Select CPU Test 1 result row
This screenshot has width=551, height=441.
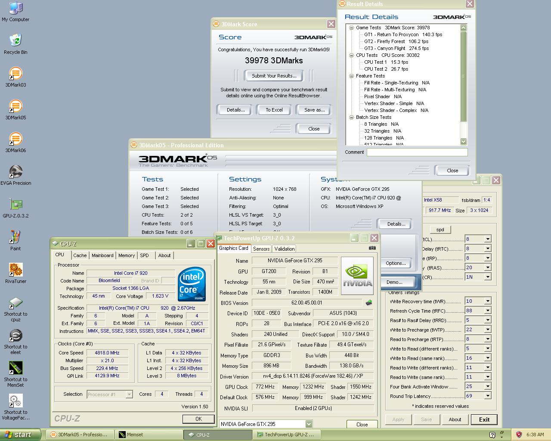tap(386, 62)
